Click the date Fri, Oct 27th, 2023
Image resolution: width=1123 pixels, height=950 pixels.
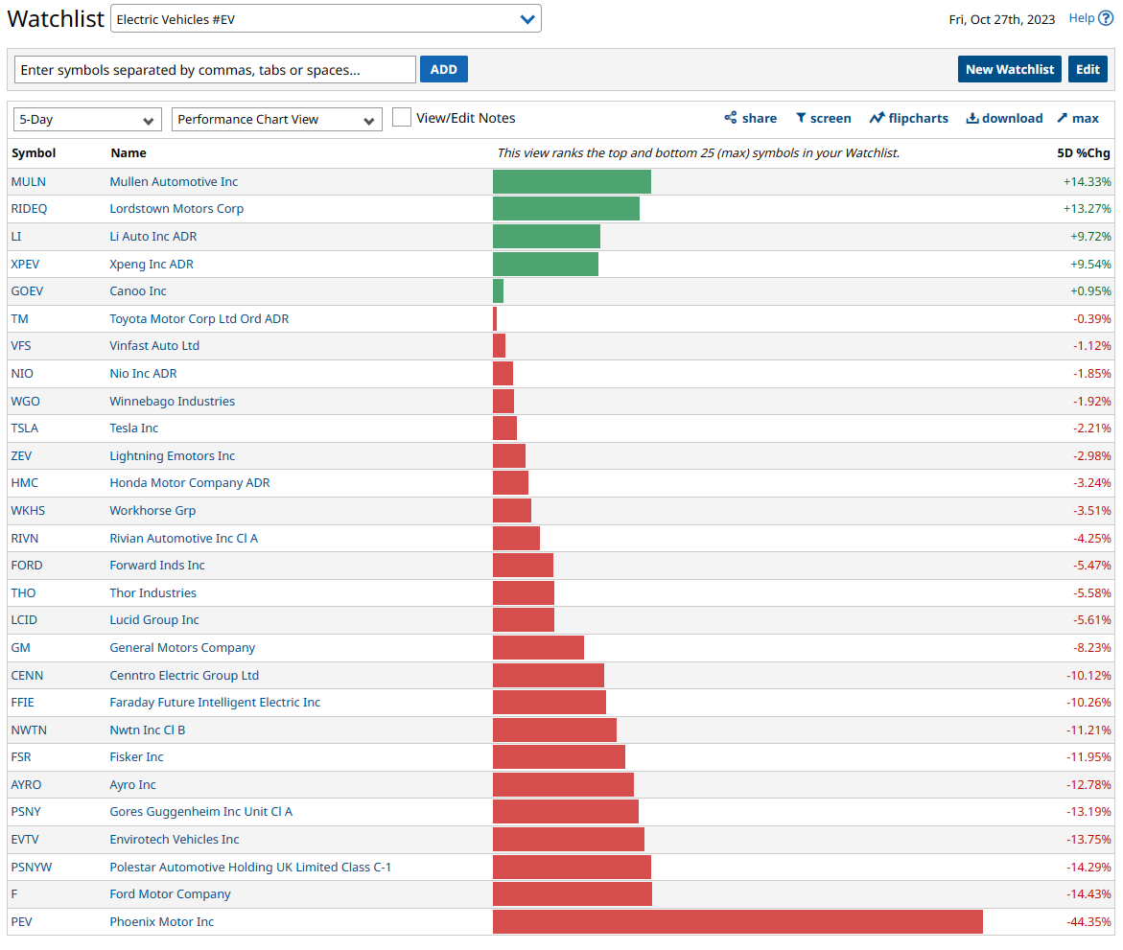pos(1001,19)
